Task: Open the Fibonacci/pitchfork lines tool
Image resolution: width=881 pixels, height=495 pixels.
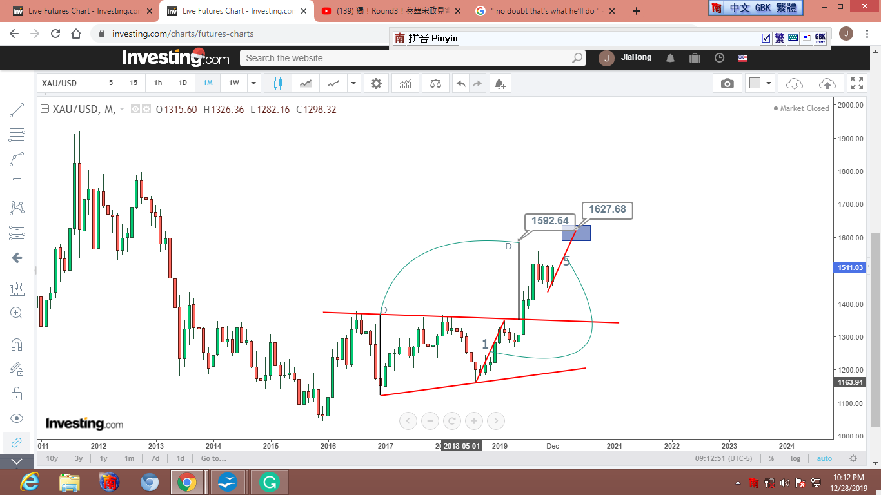Action: coord(17,135)
